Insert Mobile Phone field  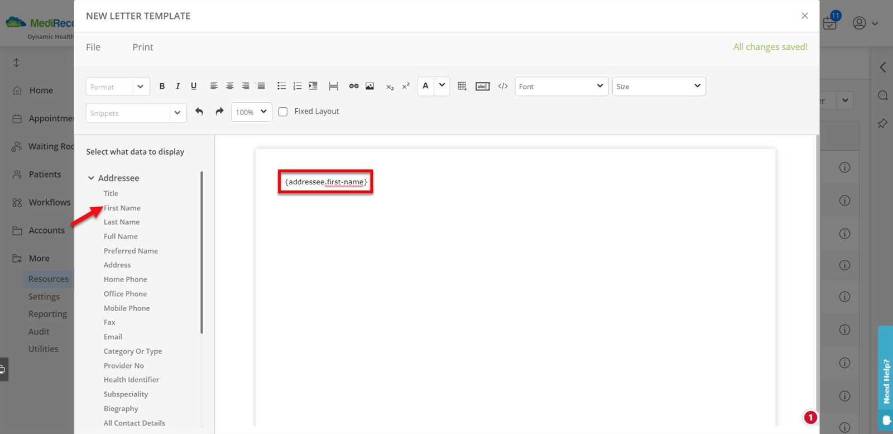(x=127, y=308)
